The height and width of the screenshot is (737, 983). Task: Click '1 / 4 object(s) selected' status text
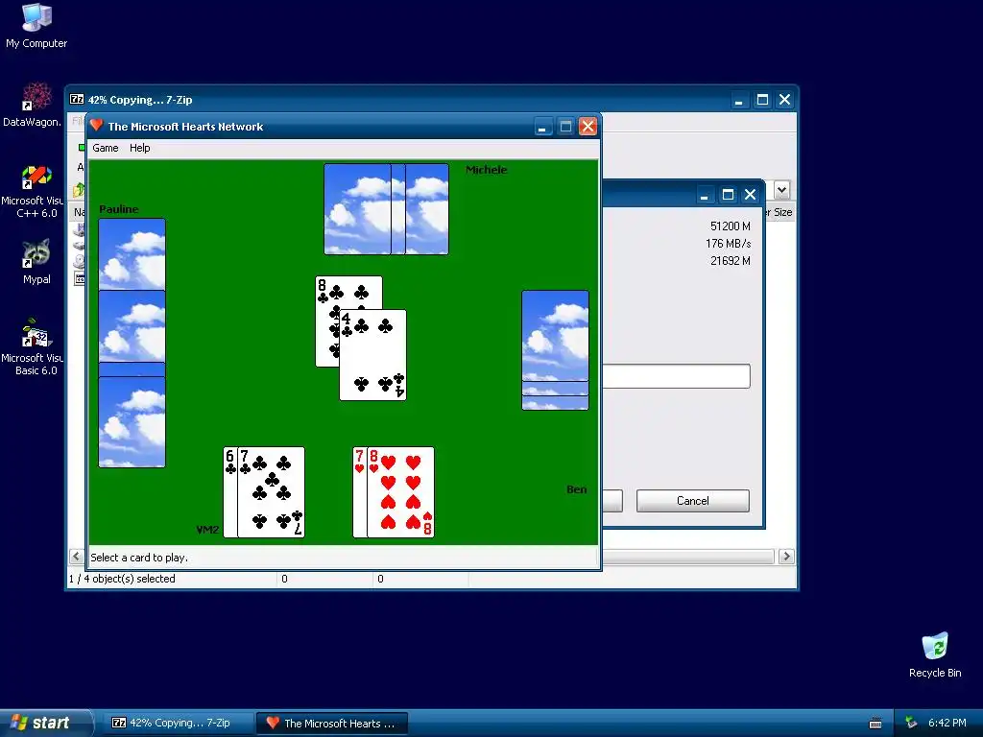[x=122, y=579]
